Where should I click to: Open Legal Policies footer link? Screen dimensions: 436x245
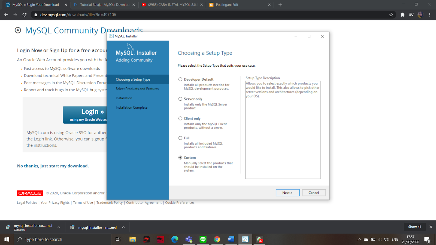tap(27, 203)
